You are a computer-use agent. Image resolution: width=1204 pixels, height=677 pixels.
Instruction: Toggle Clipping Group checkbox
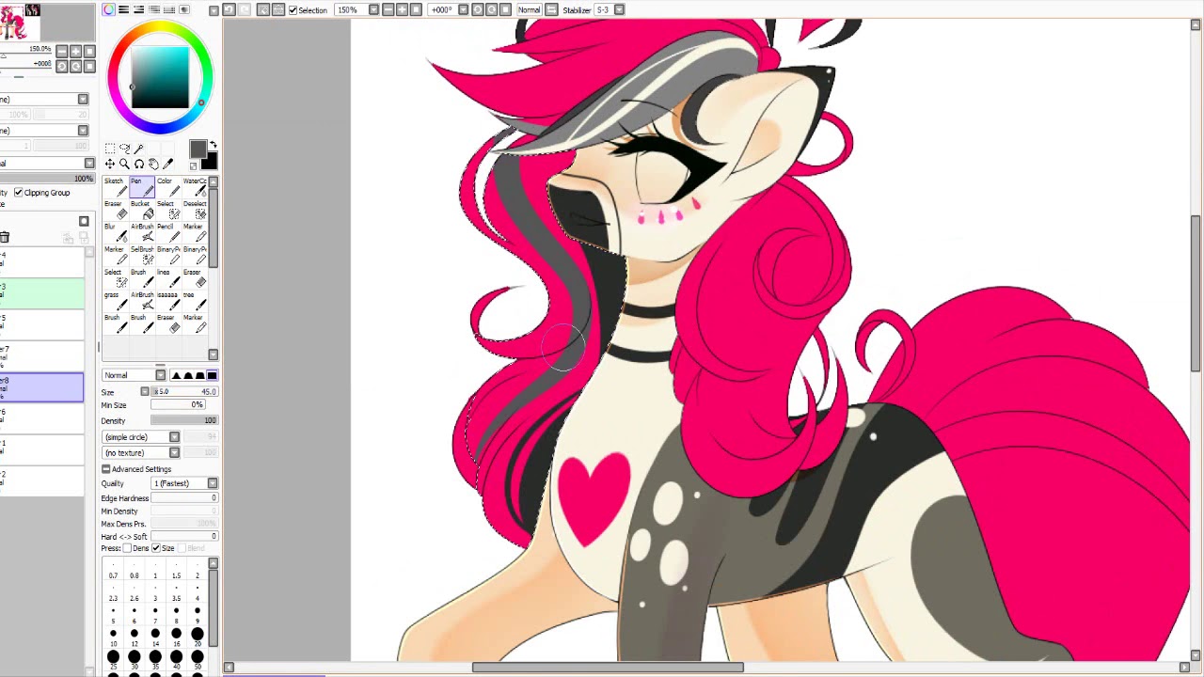(19, 193)
